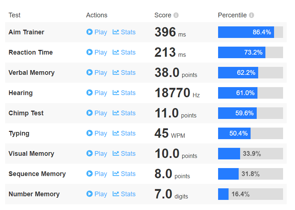
Task: Click the play icon for Chimp Test
Action: (90, 113)
